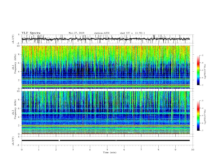Image resolution: width=217 pixels, height=168 pixels.
Task: Click the upper PSD color scale bar
Action: click(198, 70)
